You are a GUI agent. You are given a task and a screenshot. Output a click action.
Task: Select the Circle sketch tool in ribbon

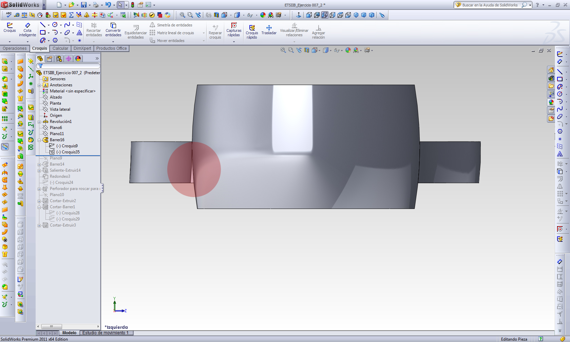tap(55, 25)
